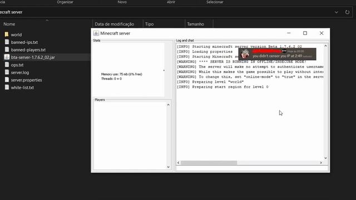Select the server.log file name

click(20, 73)
